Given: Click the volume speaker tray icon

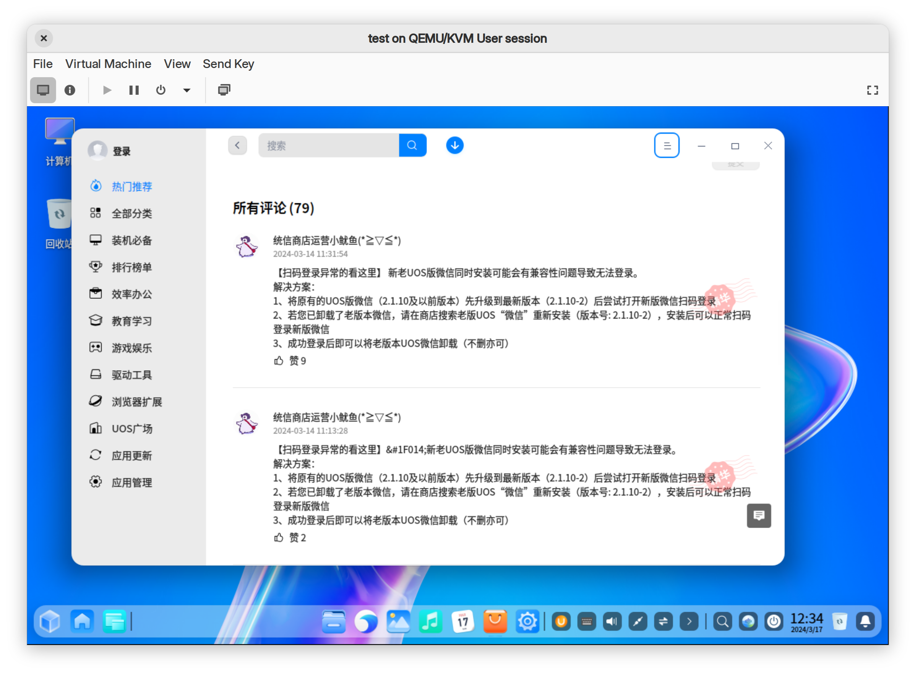Looking at the screenshot, I should (612, 621).
